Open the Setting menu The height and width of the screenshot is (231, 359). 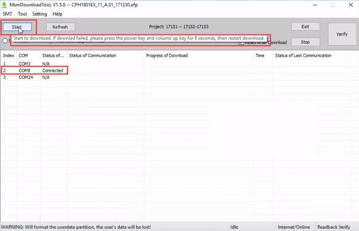pyautogui.click(x=40, y=14)
